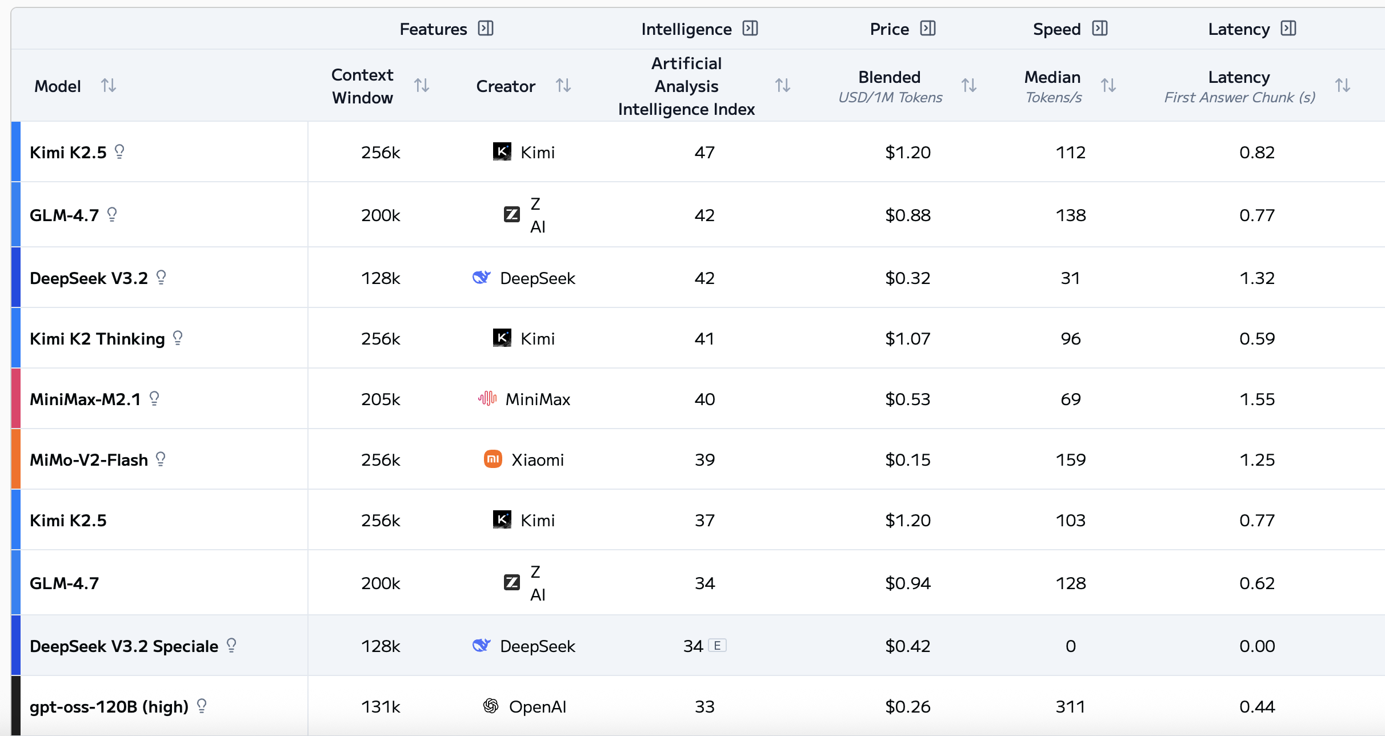Click the DeepSeek logo in the Speciale row
The height and width of the screenshot is (736, 1385).
pyautogui.click(x=482, y=645)
